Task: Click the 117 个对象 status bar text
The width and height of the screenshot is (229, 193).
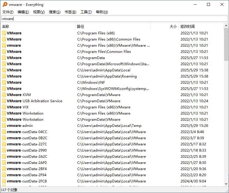Action: coord(9,190)
